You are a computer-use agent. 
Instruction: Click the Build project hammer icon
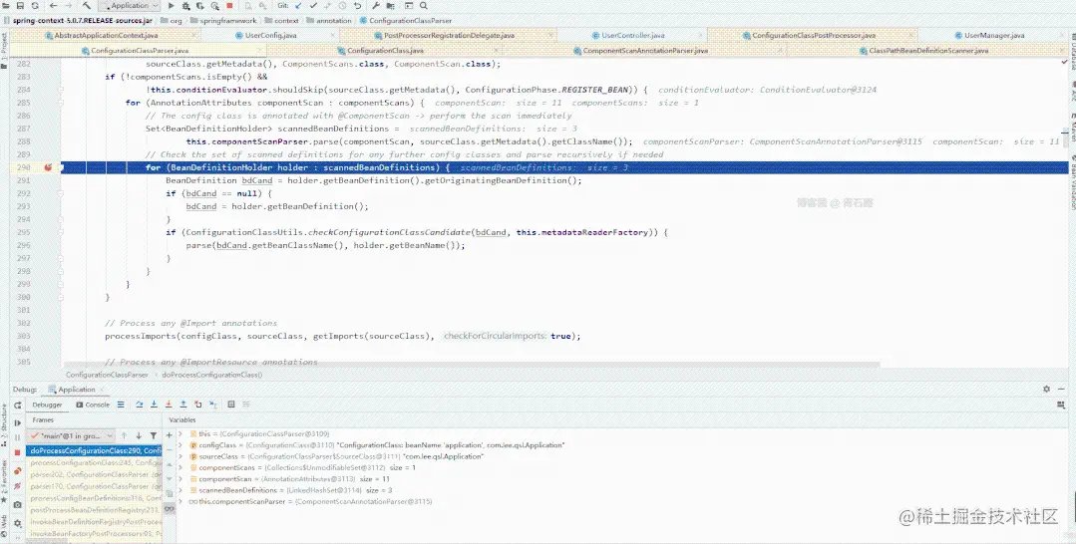[x=87, y=6]
